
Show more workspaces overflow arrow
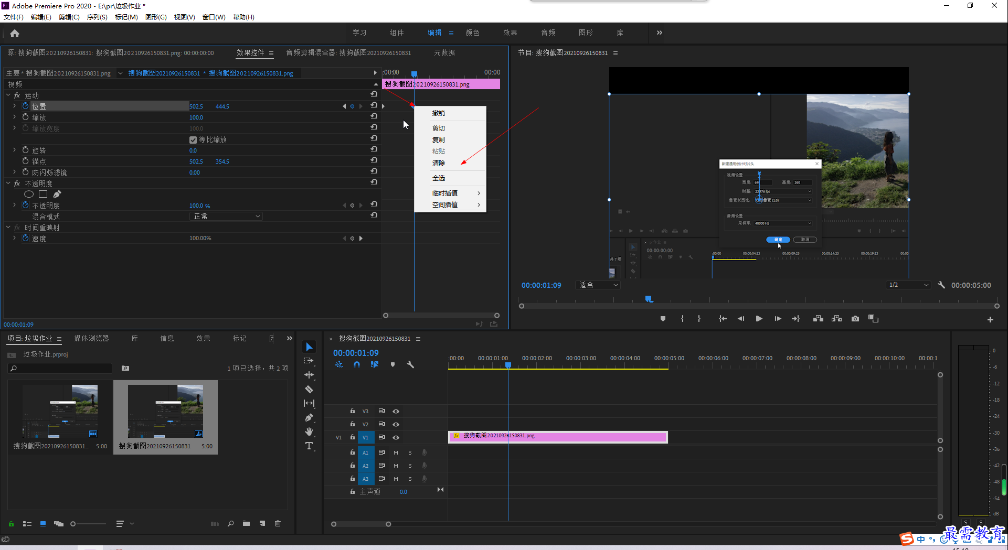(660, 33)
